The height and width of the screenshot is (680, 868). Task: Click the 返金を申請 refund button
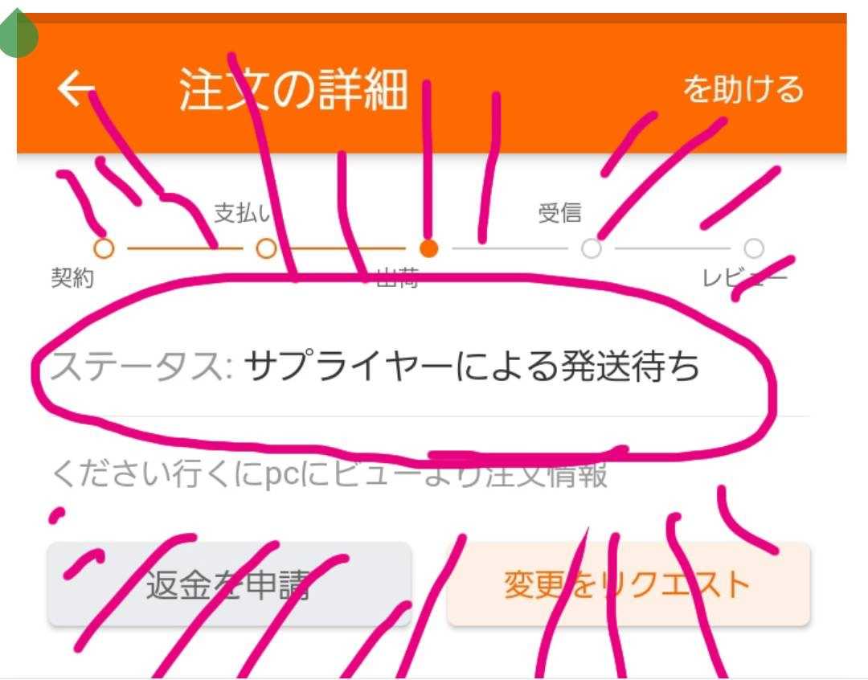coord(229,585)
